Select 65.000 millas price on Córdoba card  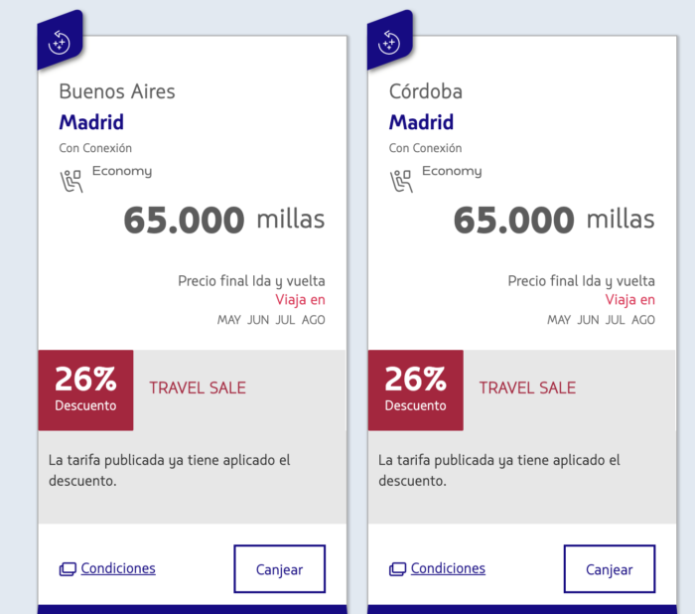(554, 220)
